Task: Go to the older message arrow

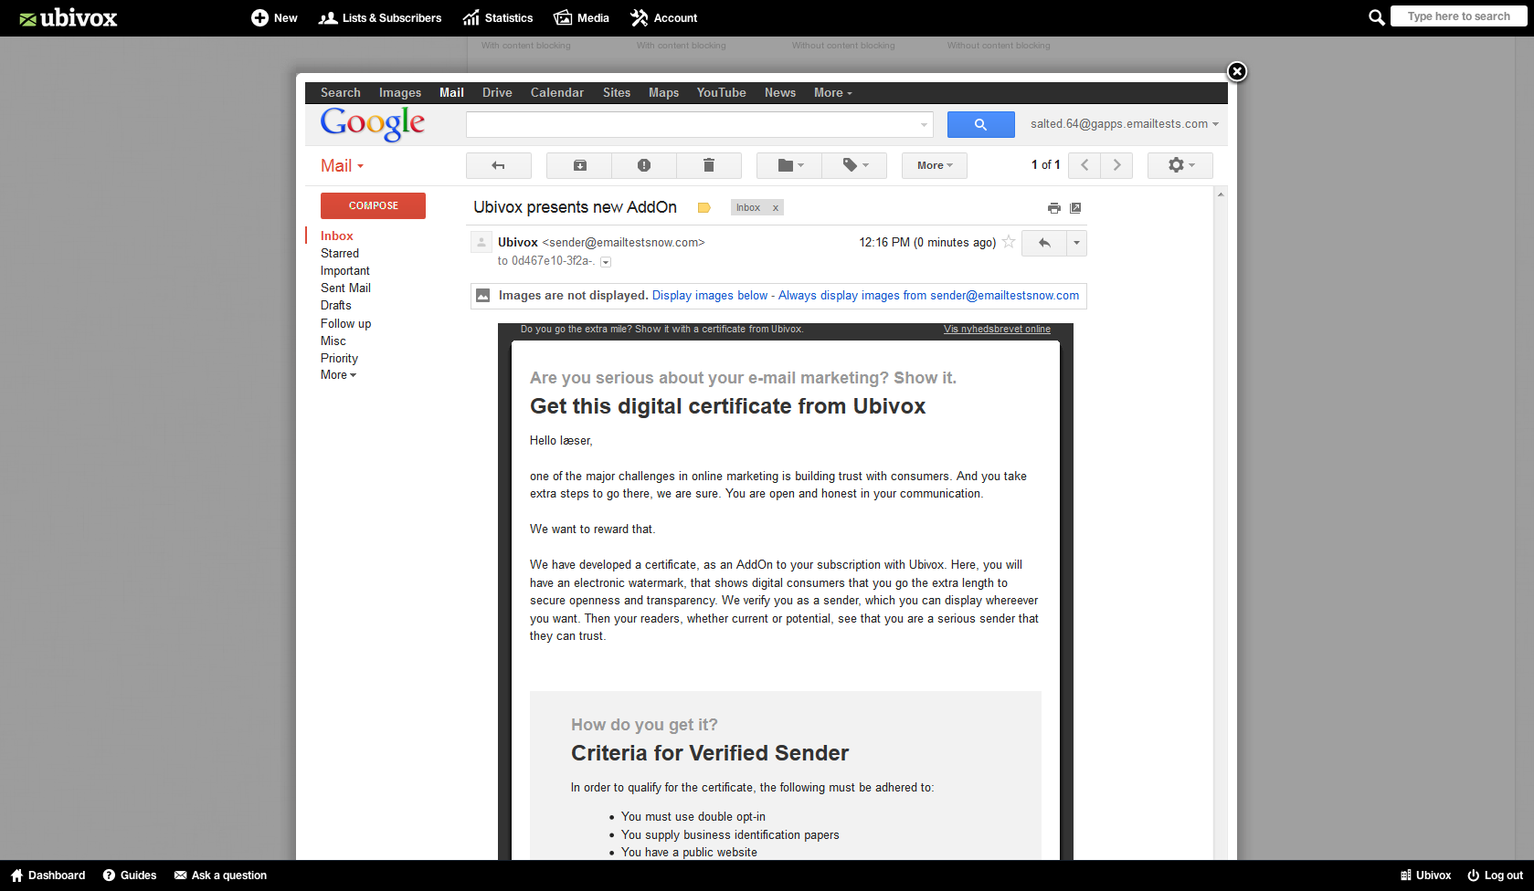Action: [x=1116, y=165]
